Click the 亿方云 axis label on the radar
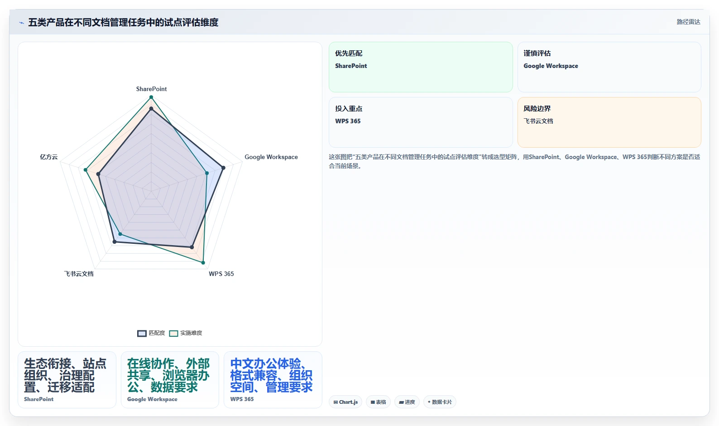This screenshot has height=426, width=719. pos(49,157)
